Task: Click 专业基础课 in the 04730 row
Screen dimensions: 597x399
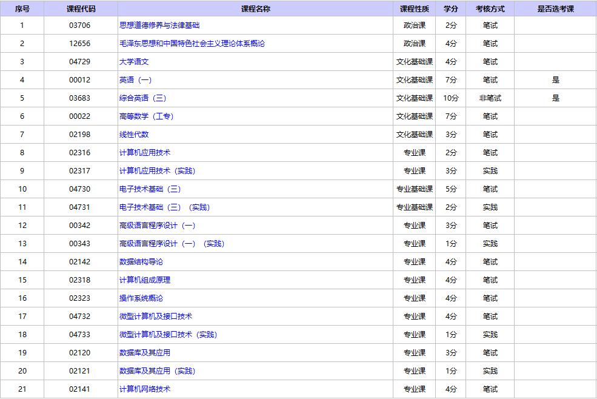Action: [414, 189]
